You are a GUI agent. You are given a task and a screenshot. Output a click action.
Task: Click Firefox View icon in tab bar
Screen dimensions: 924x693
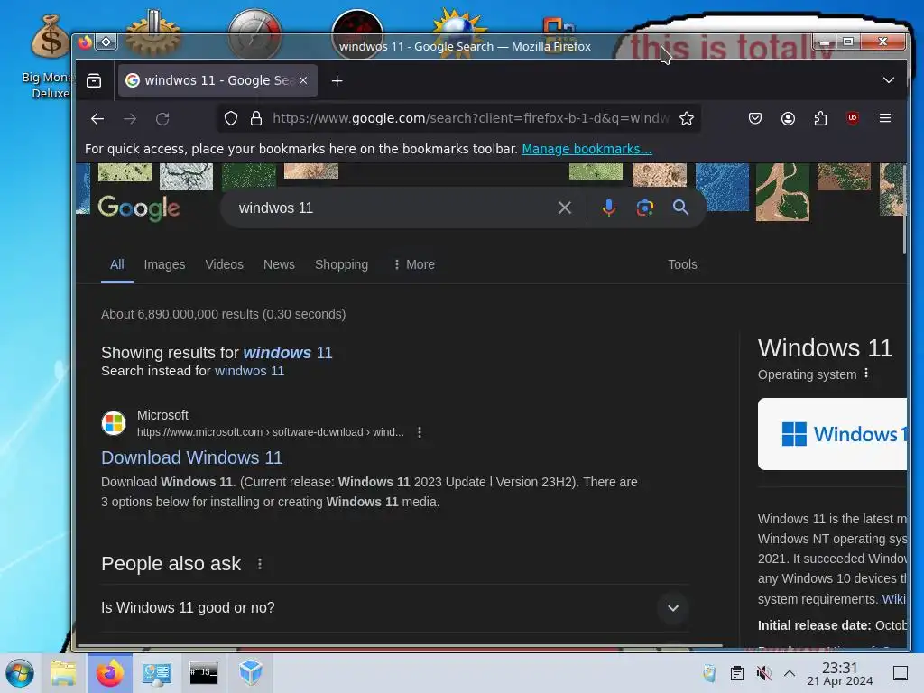coord(94,80)
